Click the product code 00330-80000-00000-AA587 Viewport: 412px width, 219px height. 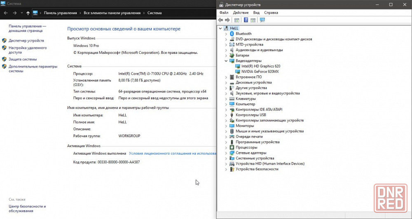(x=119, y=162)
